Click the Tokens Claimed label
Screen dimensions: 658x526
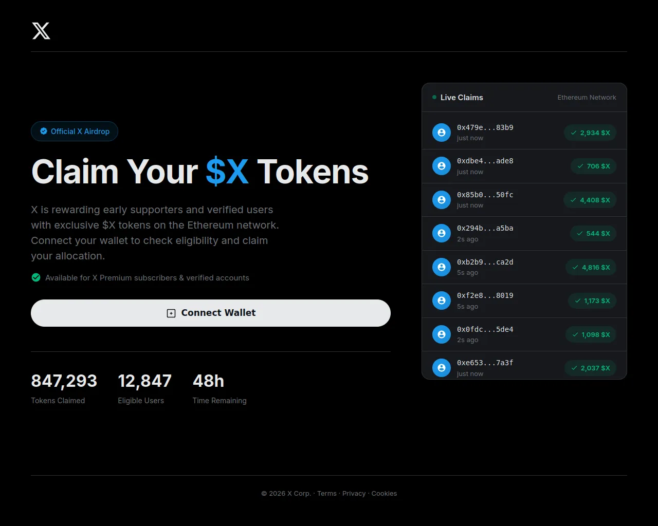[x=58, y=401]
